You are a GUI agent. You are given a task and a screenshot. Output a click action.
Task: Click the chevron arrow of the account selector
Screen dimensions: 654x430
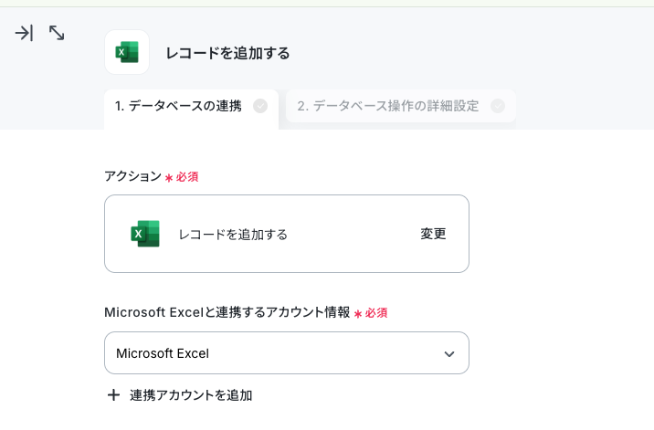point(449,353)
